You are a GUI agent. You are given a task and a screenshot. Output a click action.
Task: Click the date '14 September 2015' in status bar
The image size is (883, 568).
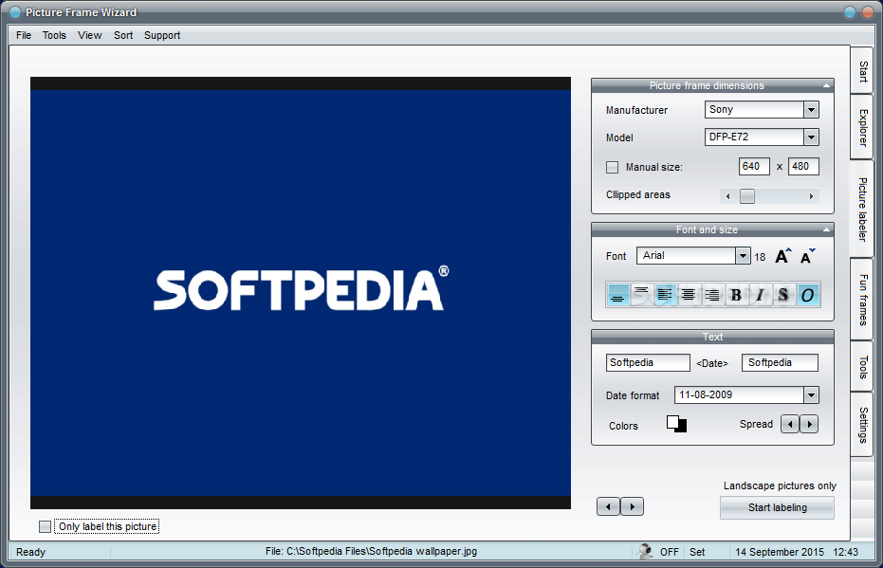point(780,552)
